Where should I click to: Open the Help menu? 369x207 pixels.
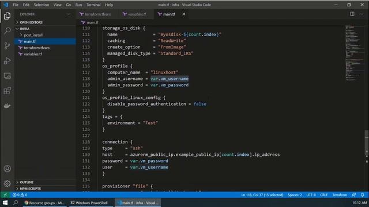[109, 5]
